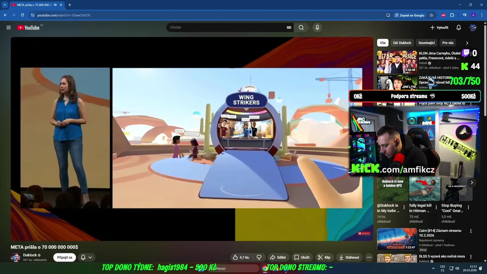Open options for Cairn #14 video
The height and width of the screenshot is (274, 487).
pyautogui.click(x=471, y=231)
